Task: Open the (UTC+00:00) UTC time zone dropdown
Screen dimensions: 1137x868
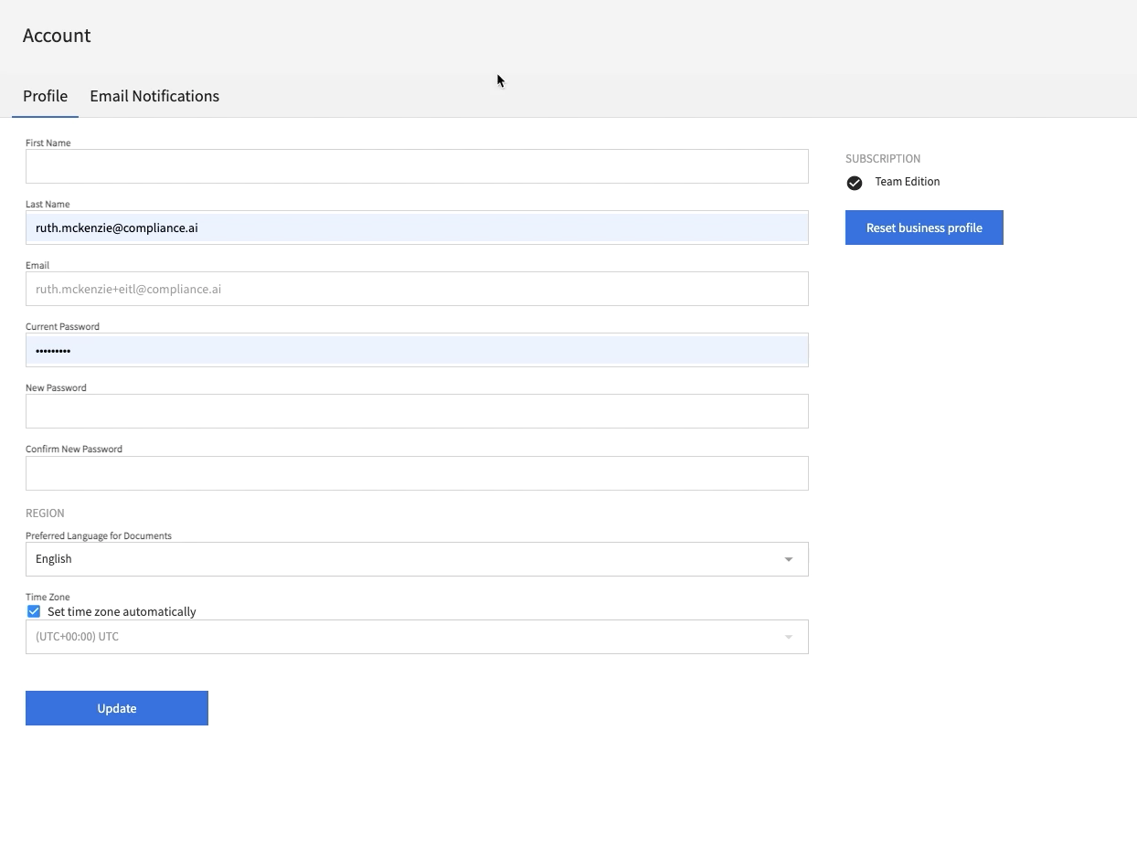Action: [417, 637]
